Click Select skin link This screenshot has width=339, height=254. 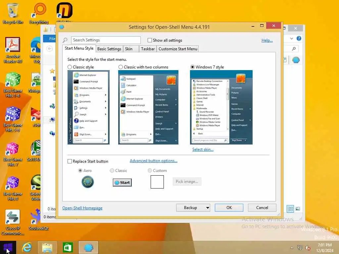[203, 149]
